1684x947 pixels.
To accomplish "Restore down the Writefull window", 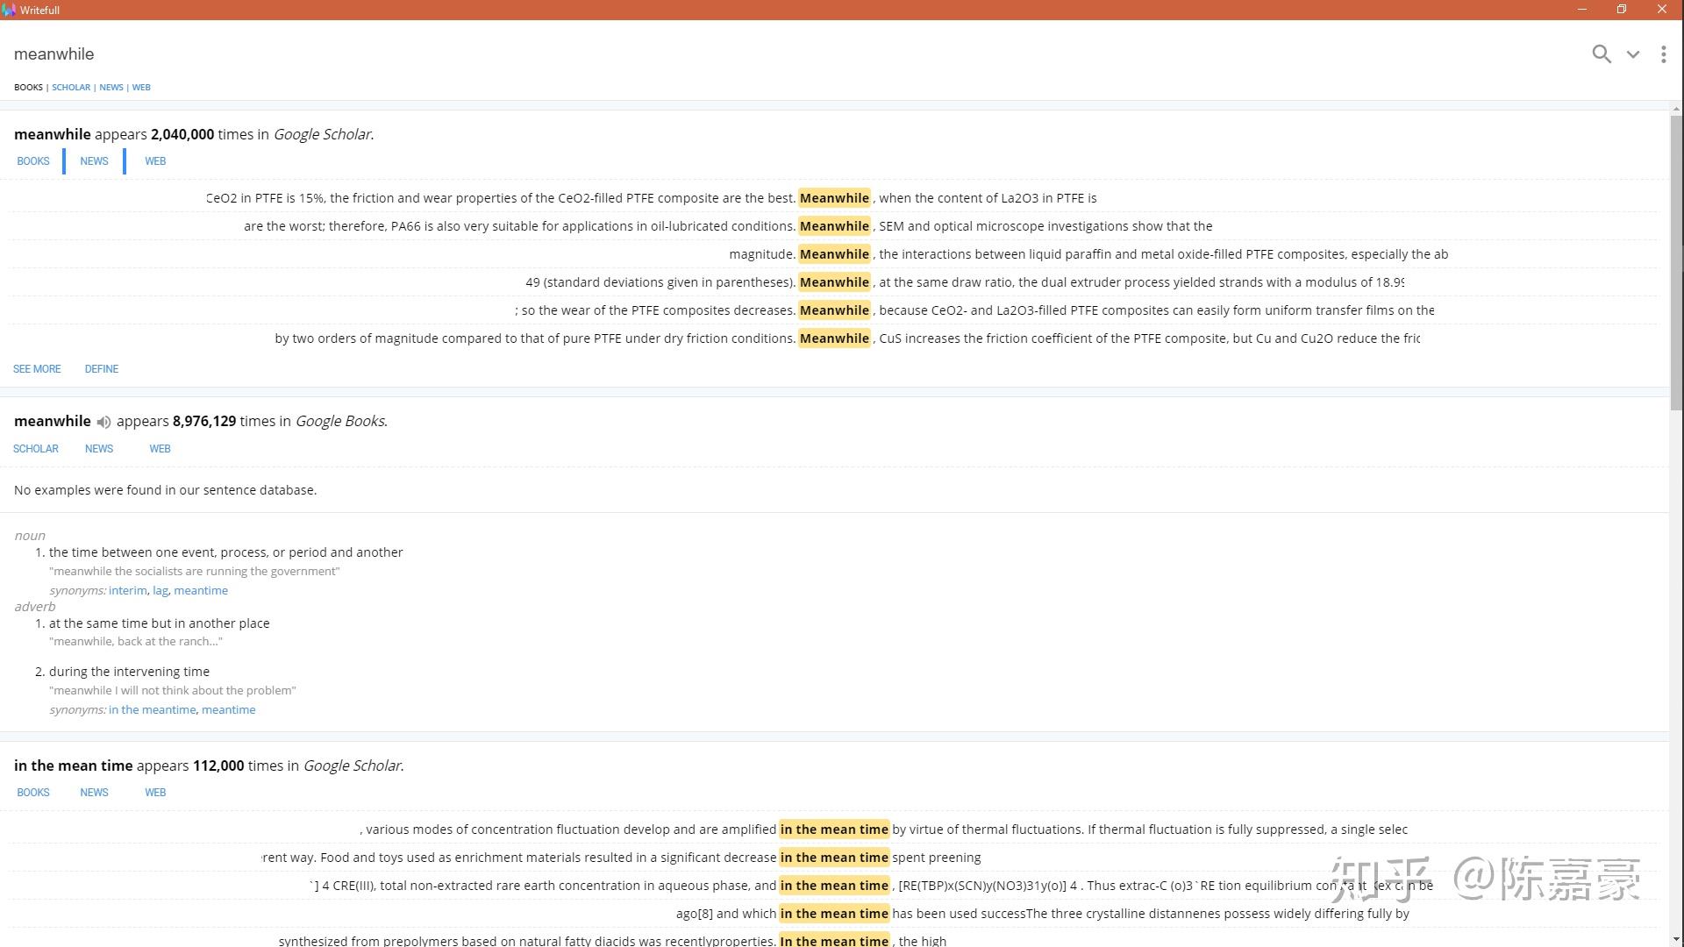I will [1622, 10].
